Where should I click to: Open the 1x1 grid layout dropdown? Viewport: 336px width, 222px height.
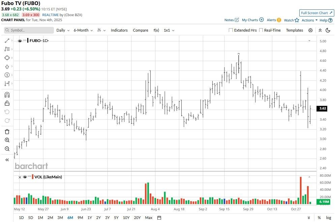coord(169,30)
